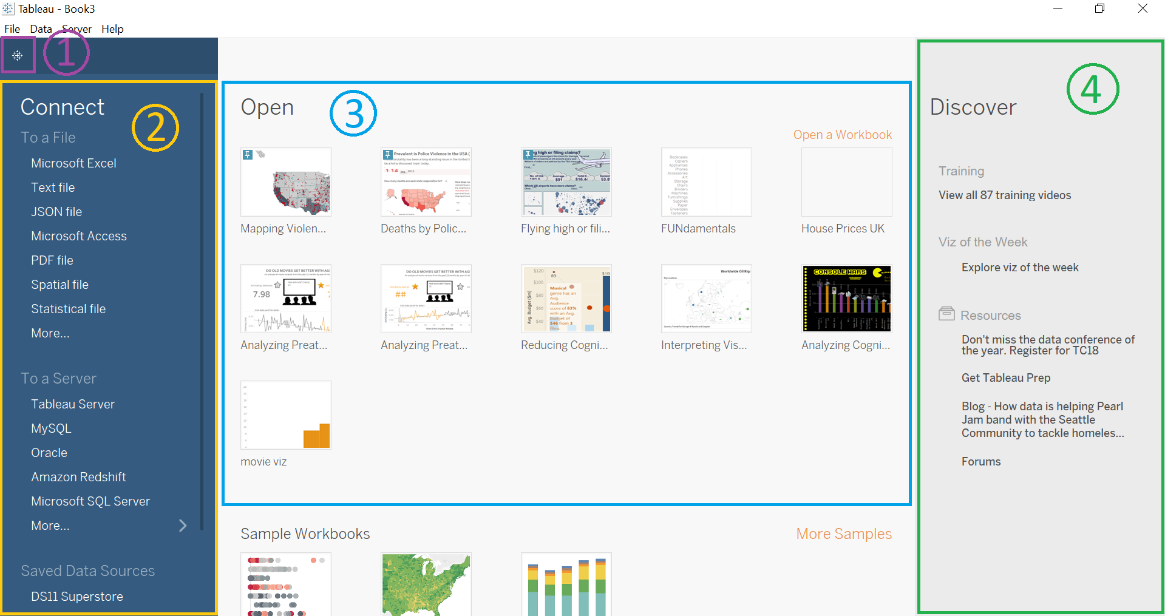Select Spatial file connection
The width and height of the screenshot is (1165, 616).
coord(59,285)
